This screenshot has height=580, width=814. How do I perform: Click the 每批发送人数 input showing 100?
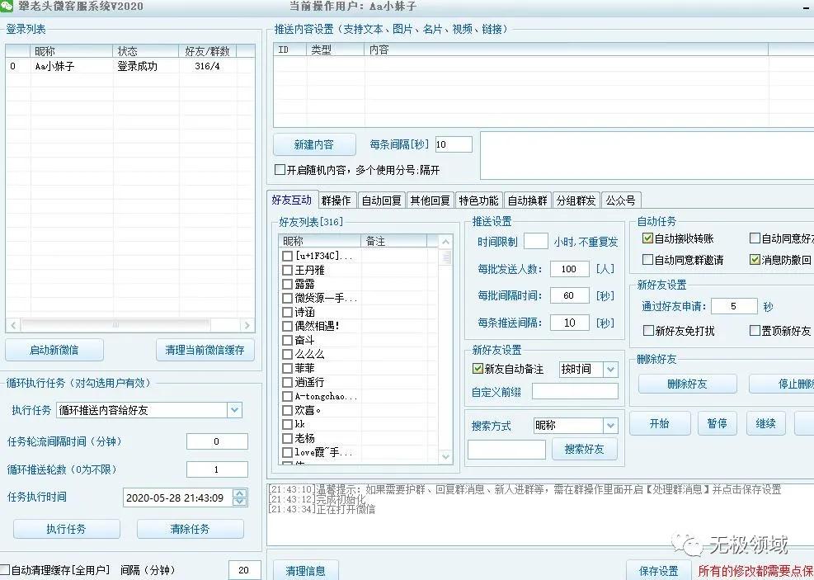click(568, 268)
